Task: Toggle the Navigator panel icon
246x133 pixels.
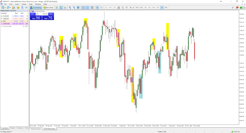Action: [x=18, y=8]
